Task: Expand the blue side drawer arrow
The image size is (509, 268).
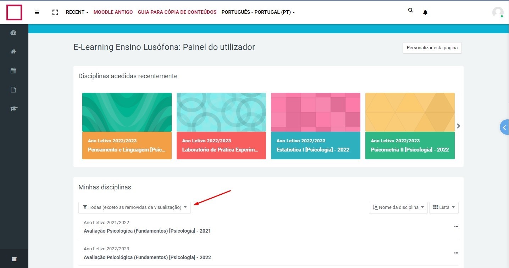Action: pos(504,127)
